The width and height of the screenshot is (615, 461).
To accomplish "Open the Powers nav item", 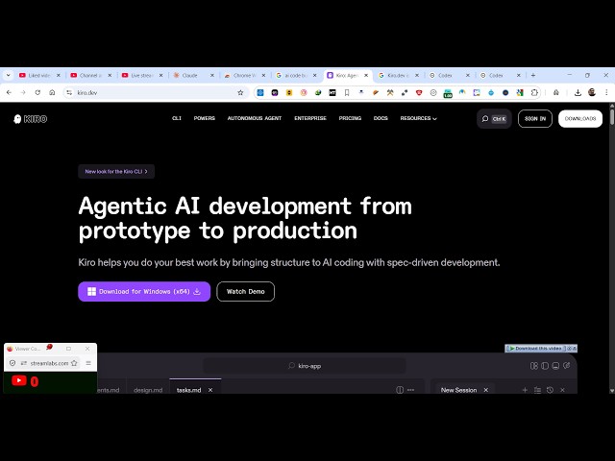I will tap(205, 118).
